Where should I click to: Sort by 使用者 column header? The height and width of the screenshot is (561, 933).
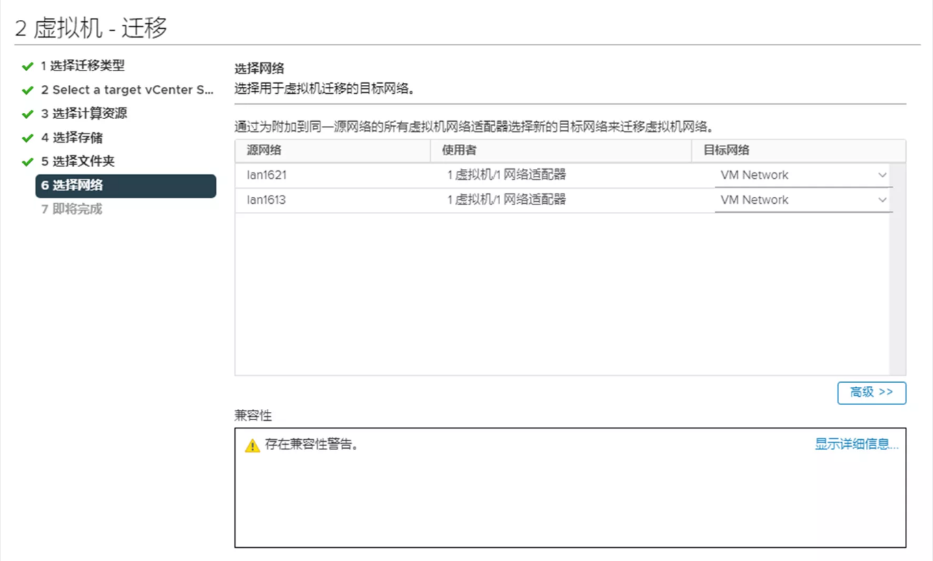(x=459, y=151)
